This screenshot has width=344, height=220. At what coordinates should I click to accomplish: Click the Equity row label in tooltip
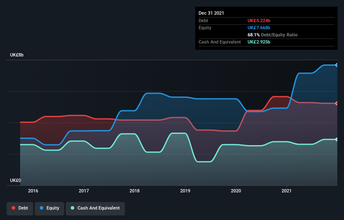(205, 28)
